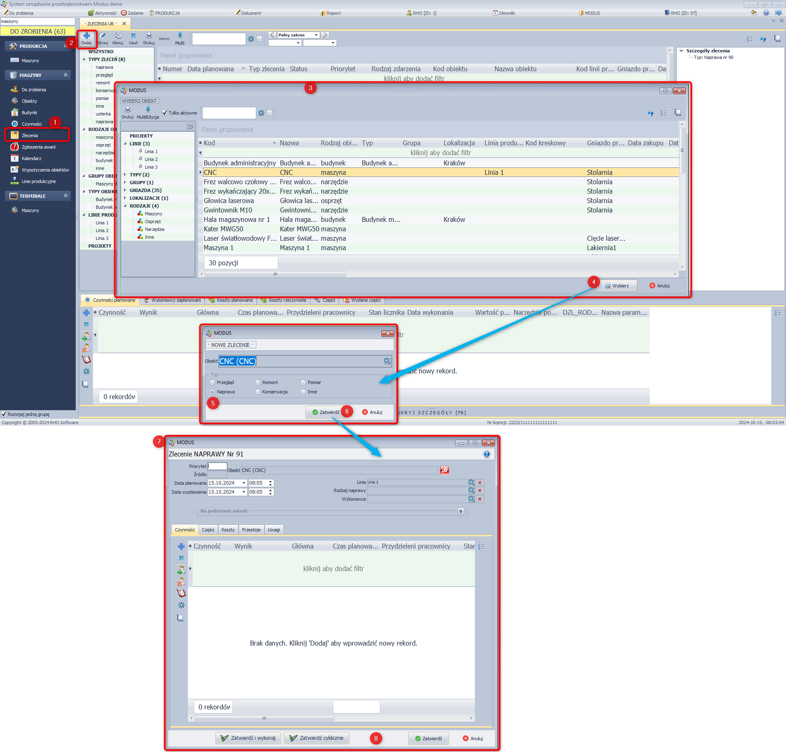Click the search icon in Obiekt field
Image resolution: width=786 pixels, height=752 pixels.
[x=387, y=361]
